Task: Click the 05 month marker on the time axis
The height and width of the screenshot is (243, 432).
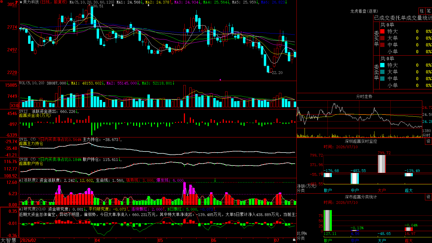Action: point(160,240)
